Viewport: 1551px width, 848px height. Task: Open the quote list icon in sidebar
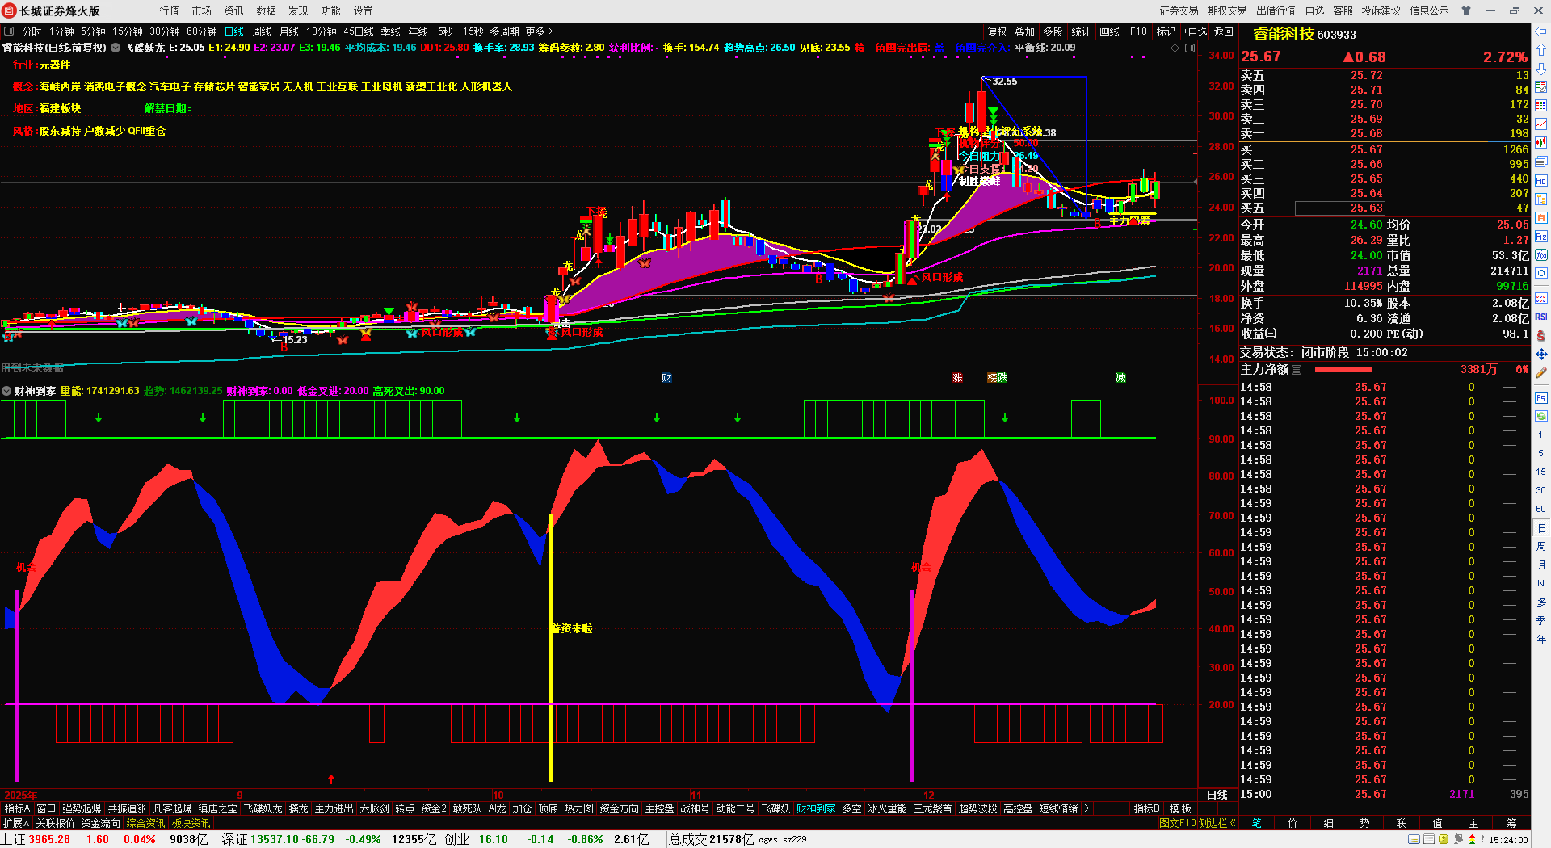[x=1541, y=87]
